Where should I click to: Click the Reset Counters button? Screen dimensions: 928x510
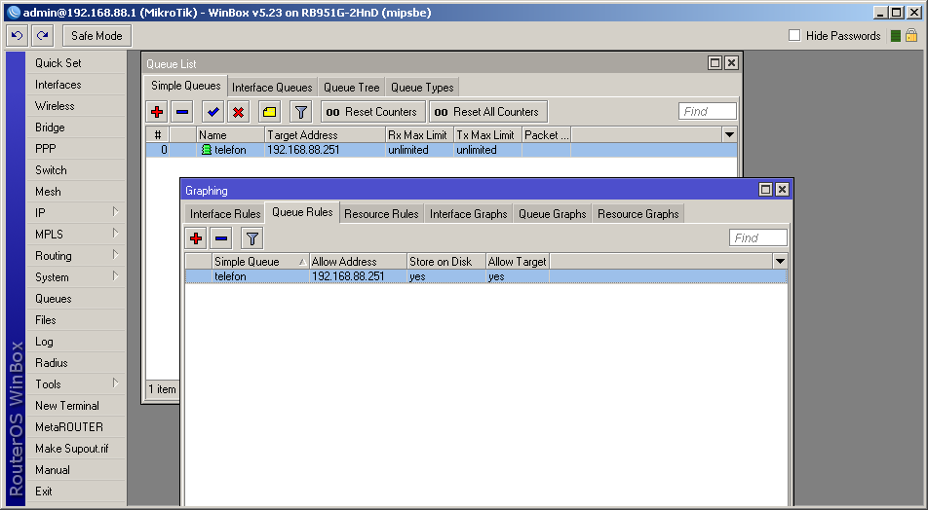[372, 112]
